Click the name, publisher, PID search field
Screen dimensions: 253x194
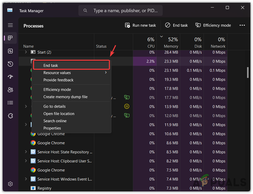(120, 11)
